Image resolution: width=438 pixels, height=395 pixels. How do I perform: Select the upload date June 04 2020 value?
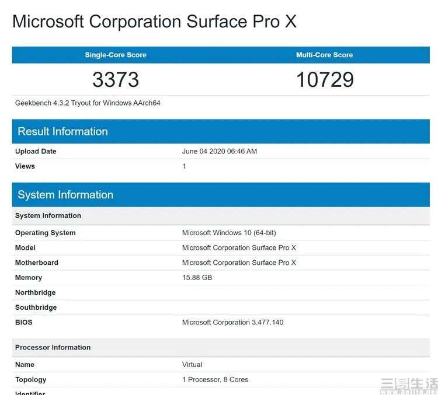220,151
